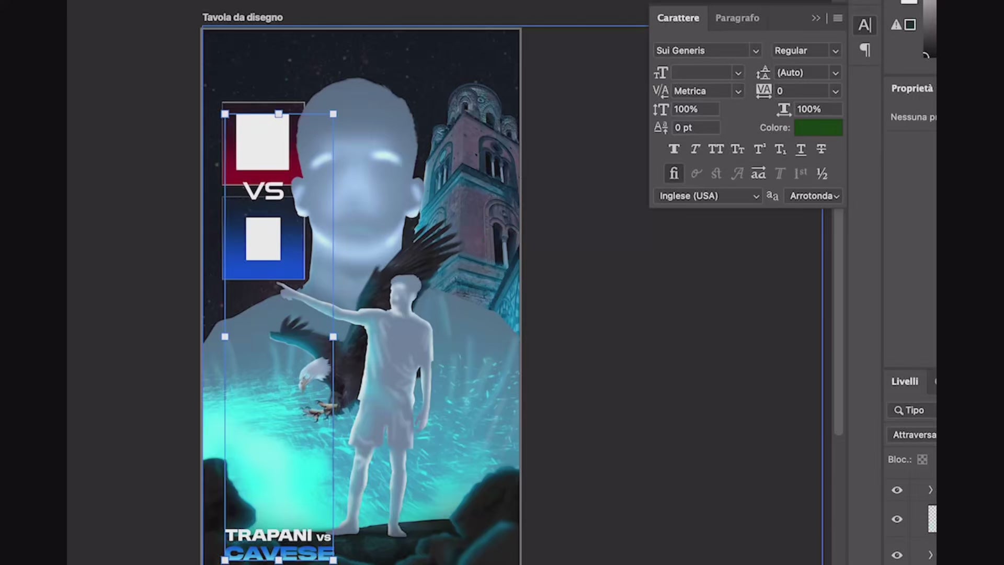Click the 0 pt baseline shift field
This screenshot has height=565, width=1004.
(x=695, y=128)
